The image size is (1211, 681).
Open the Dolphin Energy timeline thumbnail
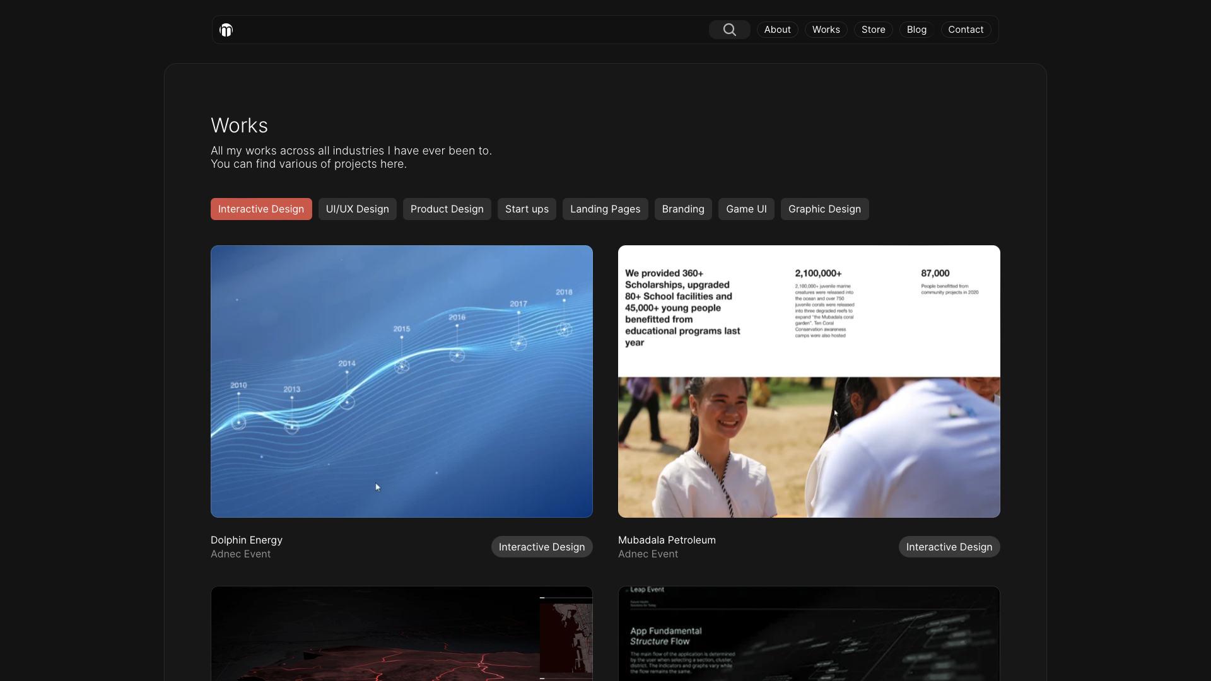[x=402, y=381]
